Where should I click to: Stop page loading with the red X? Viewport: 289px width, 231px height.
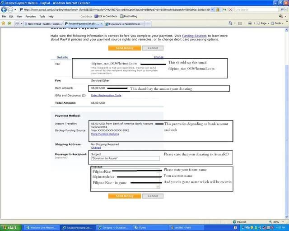click(x=230, y=9)
